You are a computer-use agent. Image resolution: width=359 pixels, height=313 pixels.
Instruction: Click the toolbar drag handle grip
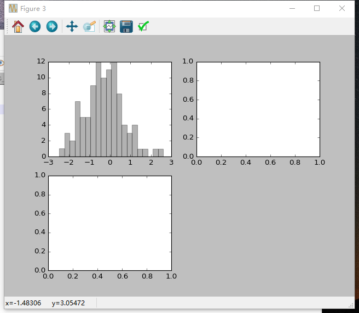tap(7, 27)
